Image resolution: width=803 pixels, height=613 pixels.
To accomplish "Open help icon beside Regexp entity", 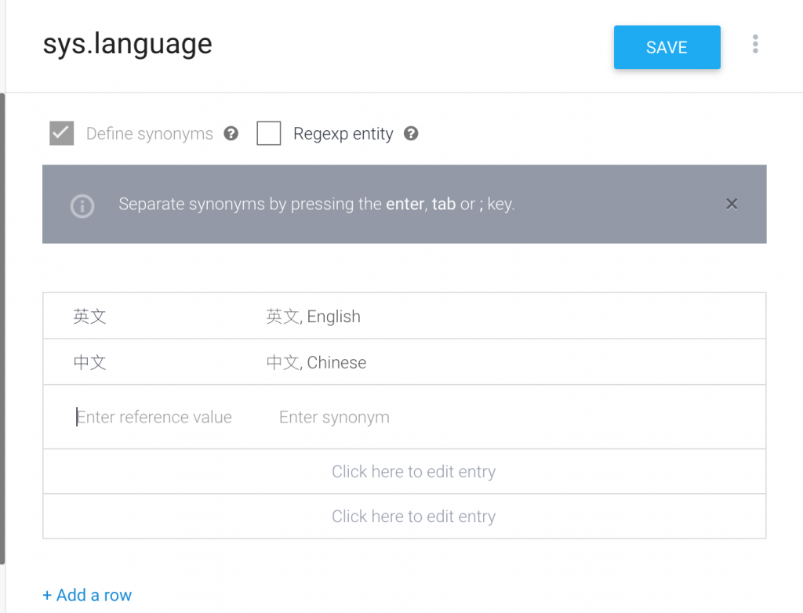I will click(x=411, y=133).
